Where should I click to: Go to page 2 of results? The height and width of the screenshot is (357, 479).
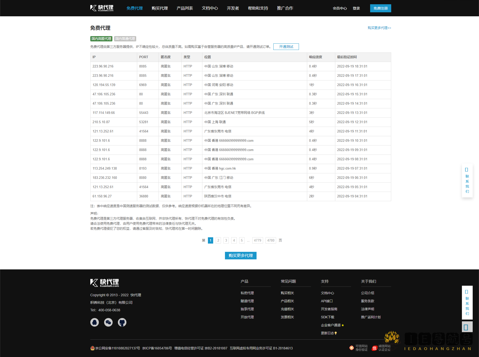(218, 240)
